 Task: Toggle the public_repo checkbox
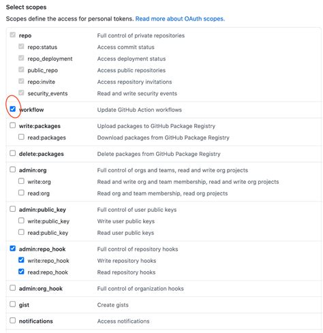[21, 69]
